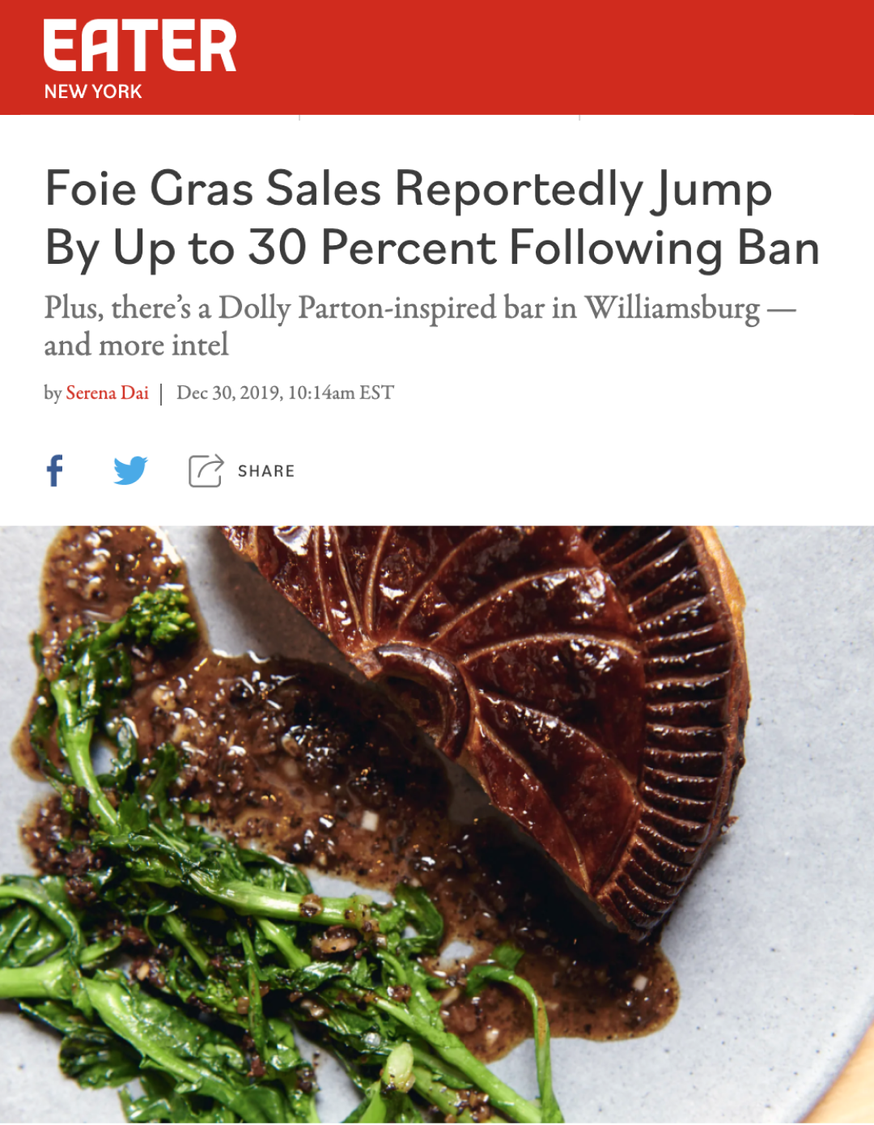
Task: Click the share arrow box icon
Action: 206,470
